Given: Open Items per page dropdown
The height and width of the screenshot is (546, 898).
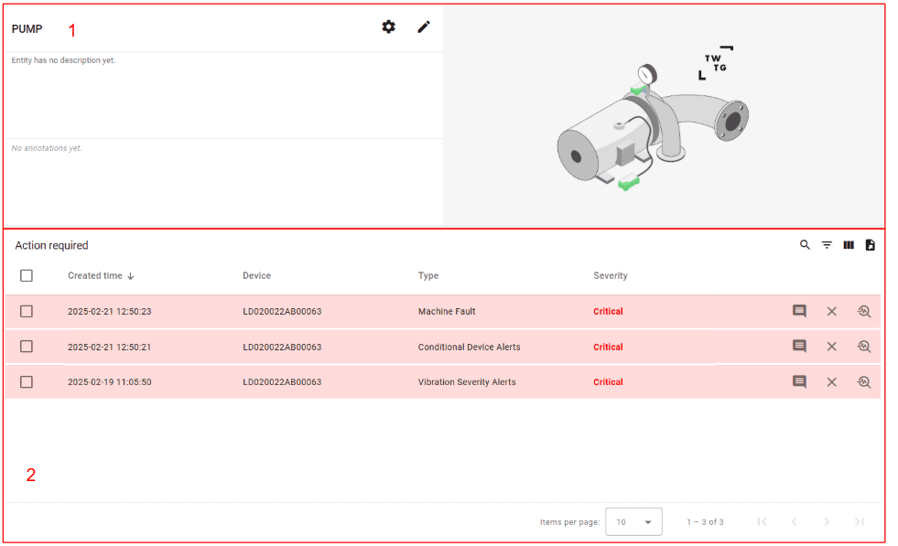Looking at the screenshot, I should point(634,522).
